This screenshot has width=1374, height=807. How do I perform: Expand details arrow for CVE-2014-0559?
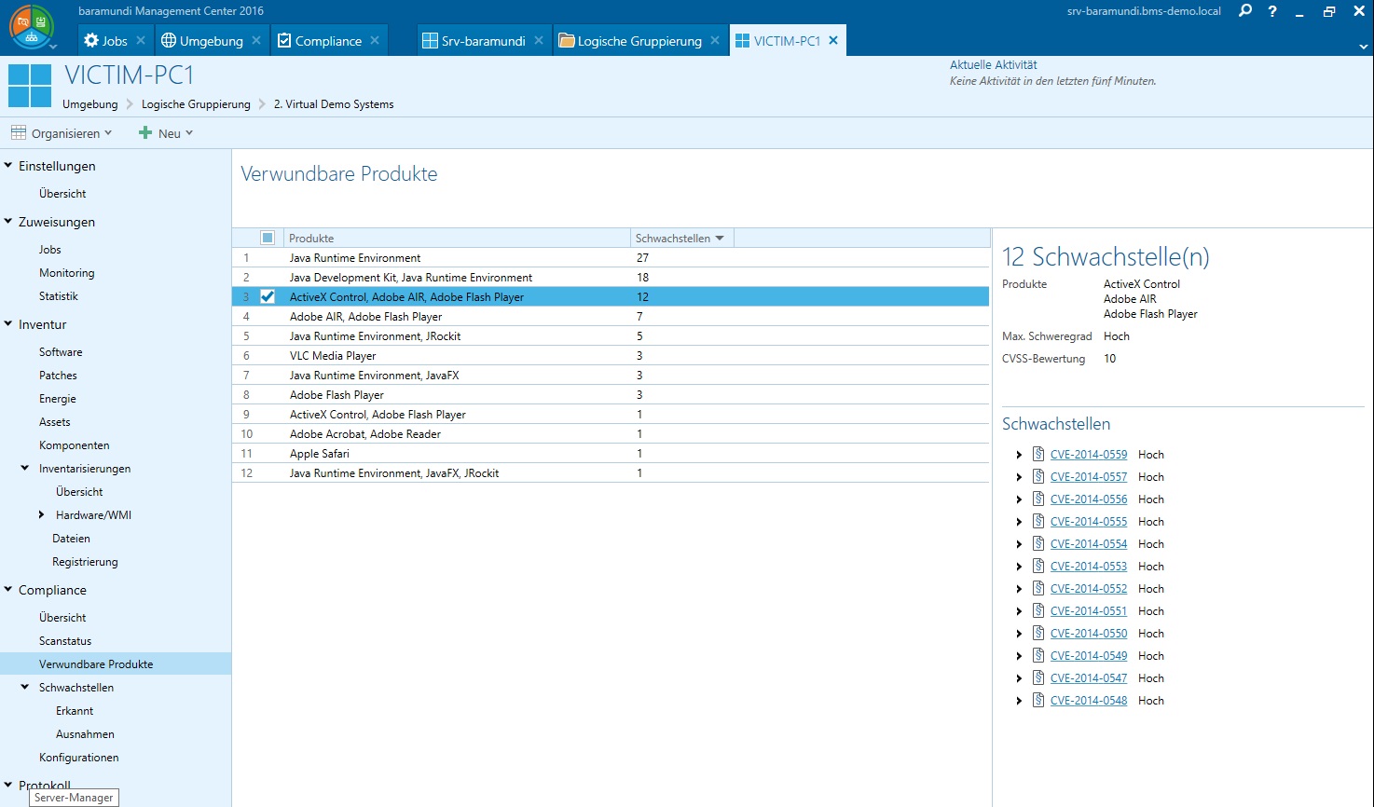point(1019,455)
